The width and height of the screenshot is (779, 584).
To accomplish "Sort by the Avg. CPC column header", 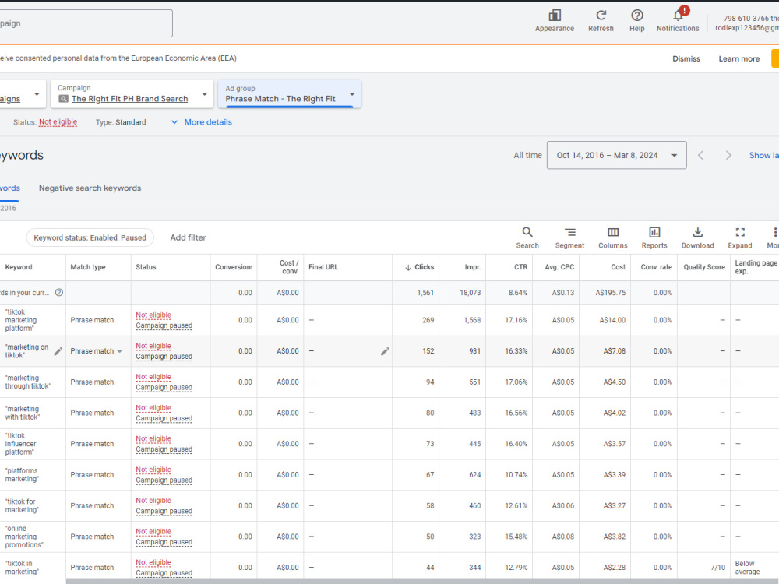I will (x=559, y=267).
